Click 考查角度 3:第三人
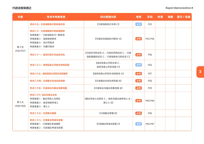 click(40, 107)
